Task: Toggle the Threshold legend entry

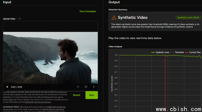Action: (x=177, y=52)
